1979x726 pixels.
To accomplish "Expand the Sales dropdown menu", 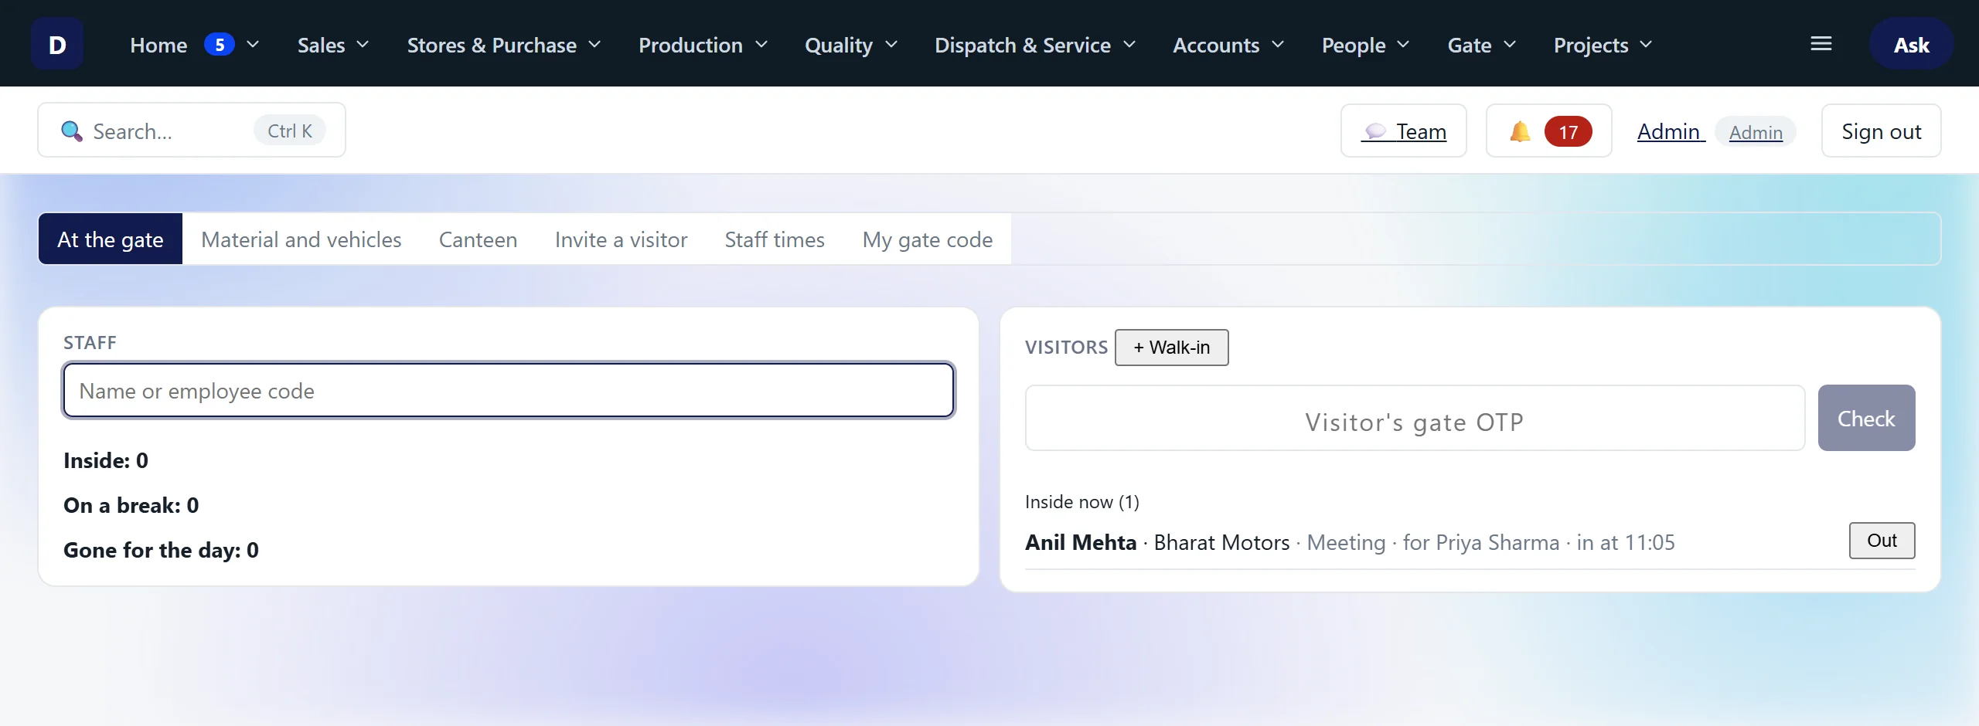I will point(333,45).
